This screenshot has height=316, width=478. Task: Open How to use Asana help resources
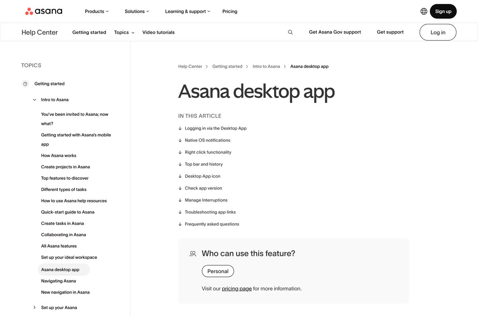click(x=74, y=201)
